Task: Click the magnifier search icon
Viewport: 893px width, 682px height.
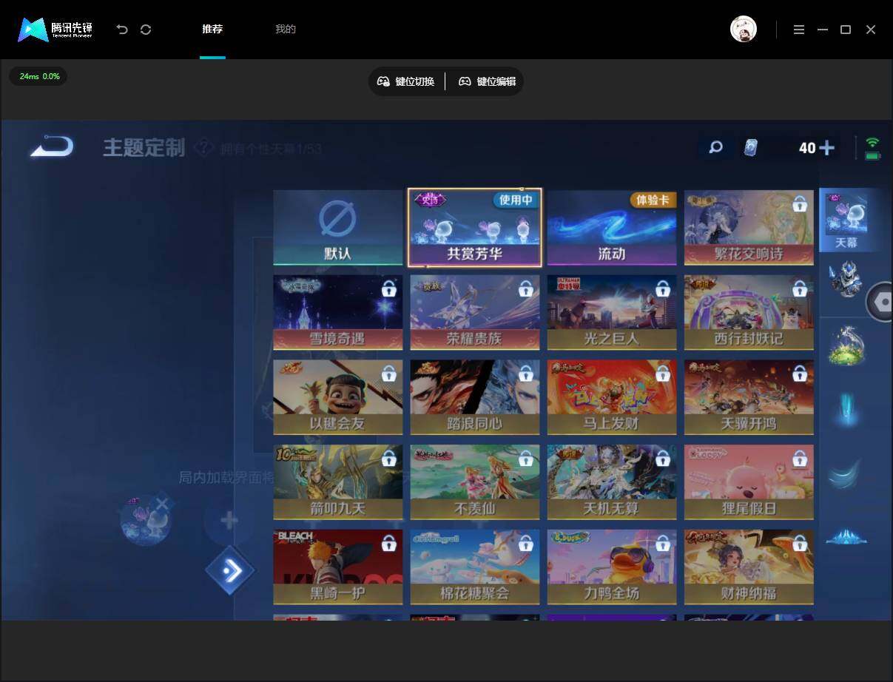Action: tap(715, 147)
